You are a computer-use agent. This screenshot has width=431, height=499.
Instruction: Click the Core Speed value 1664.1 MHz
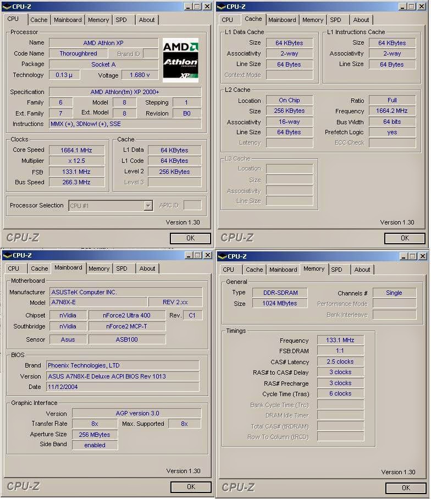click(76, 150)
